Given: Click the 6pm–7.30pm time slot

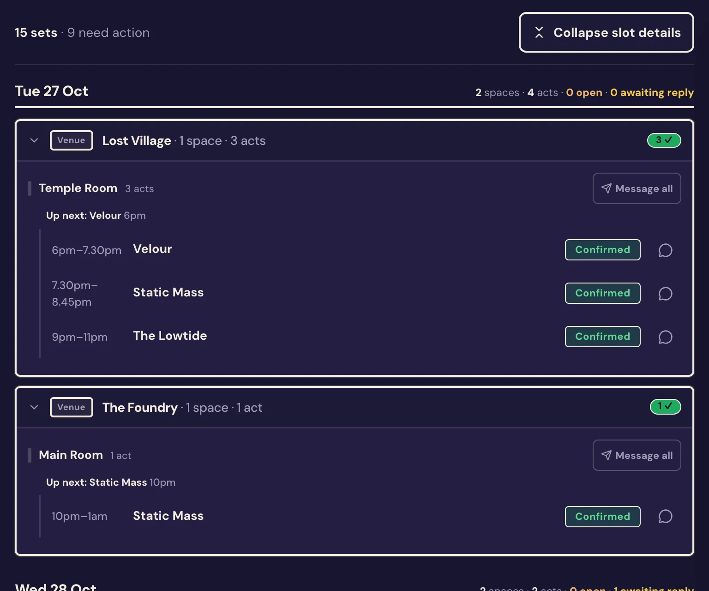Looking at the screenshot, I should point(86,250).
